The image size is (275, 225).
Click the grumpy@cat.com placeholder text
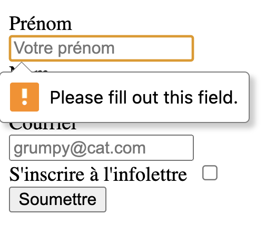[x=80, y=149]
